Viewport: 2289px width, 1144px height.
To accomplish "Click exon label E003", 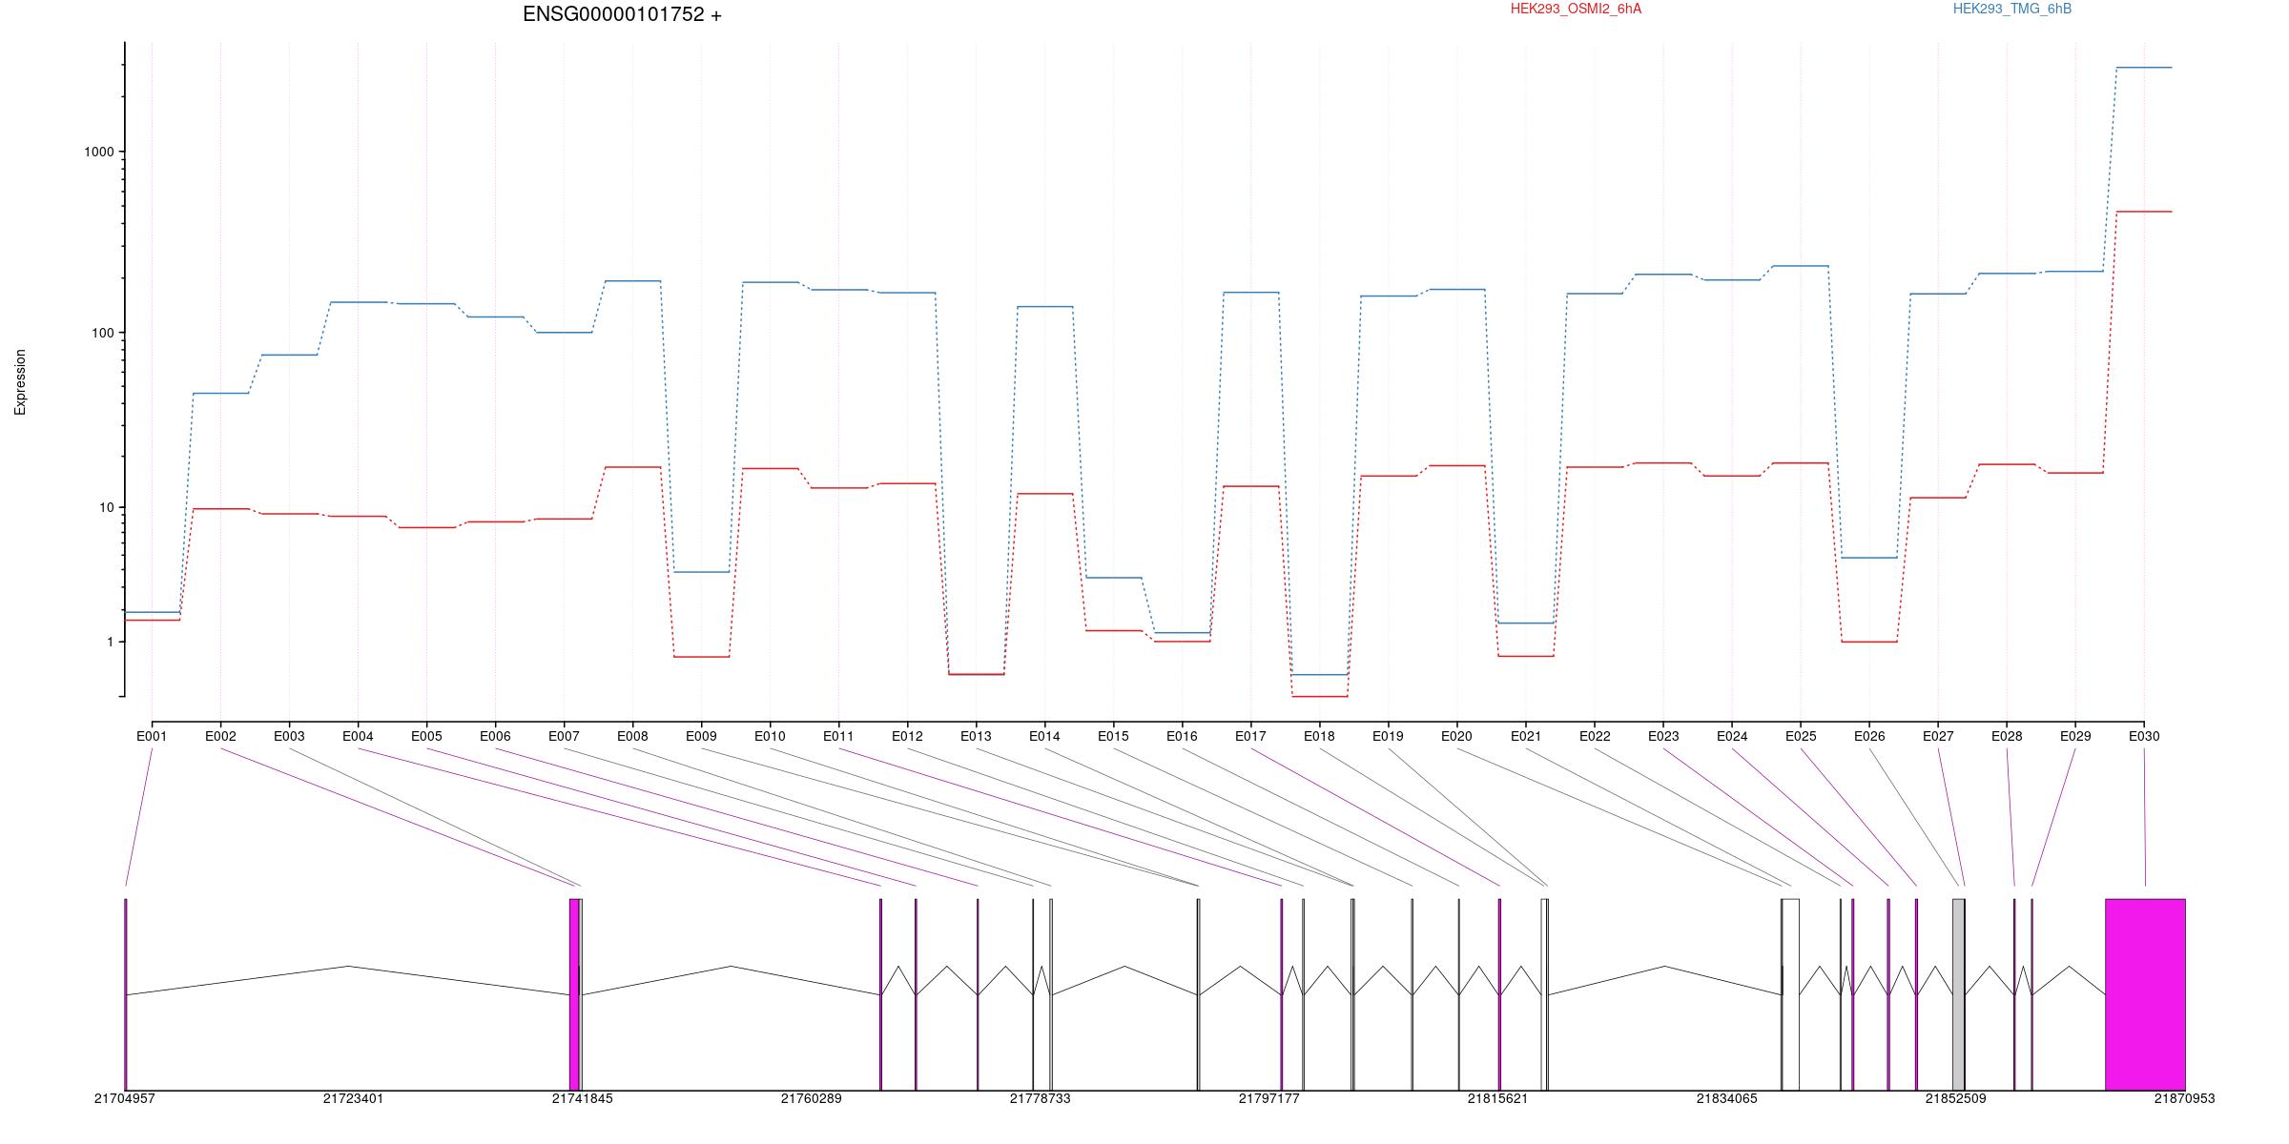I will point(289,736).
